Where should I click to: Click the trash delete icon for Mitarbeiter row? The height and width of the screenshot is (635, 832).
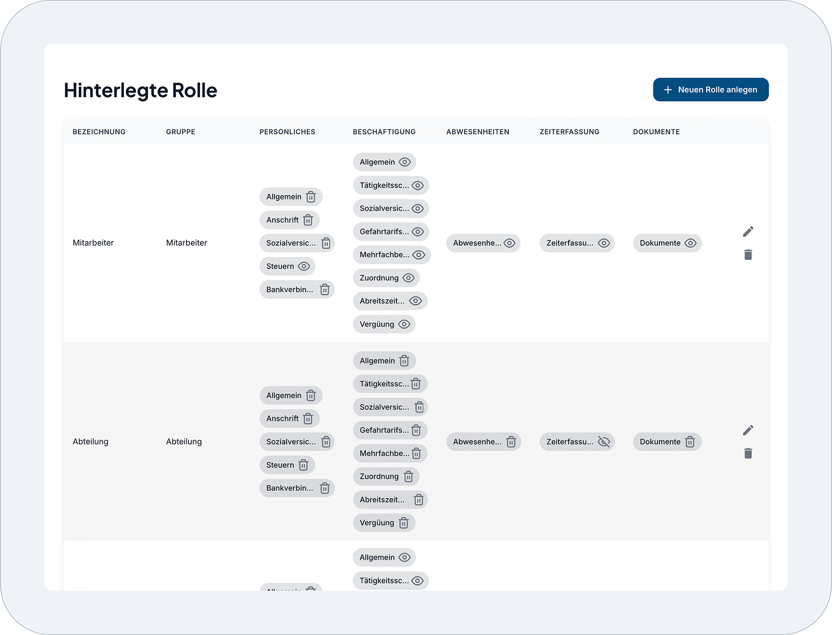coord(748,255)
